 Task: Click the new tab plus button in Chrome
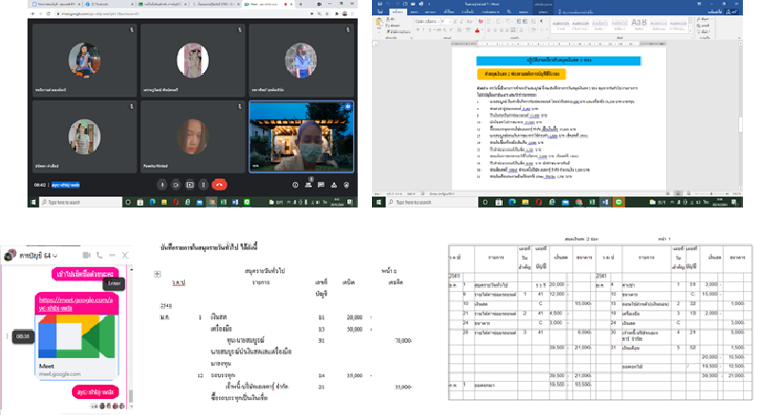coord(299,4)
